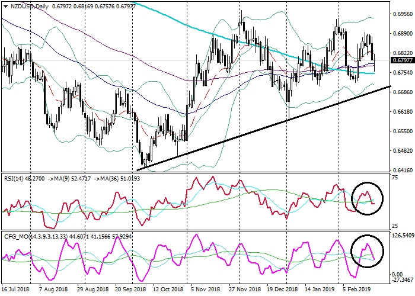
Task: Select the current price tag 0.67977
Action: (x=403, y=60)
